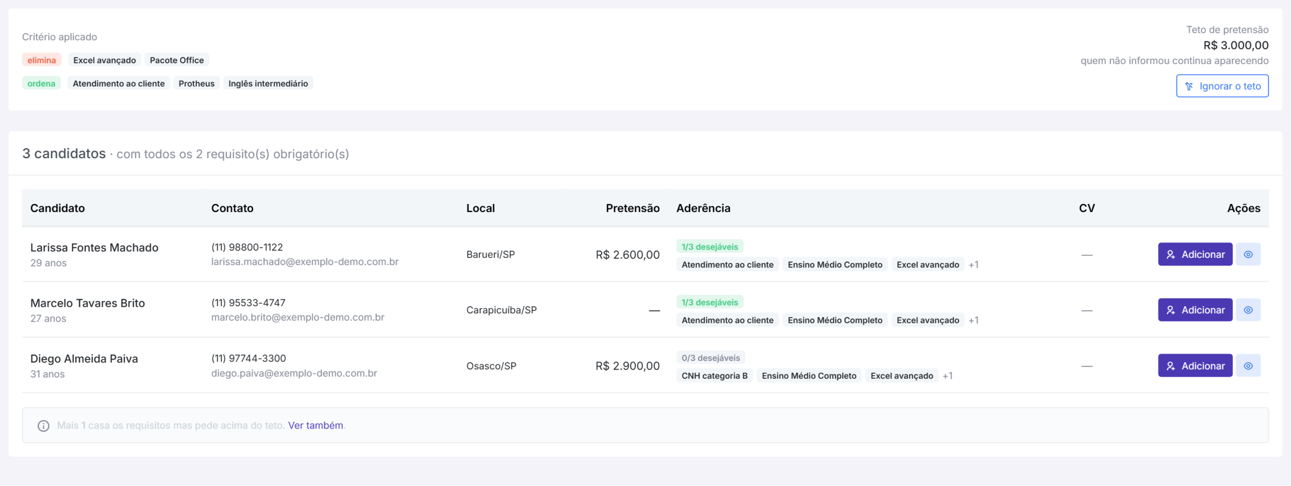Select the 'Pacote Office' criterion chip
1291x486 pixels.
[177, 60]
